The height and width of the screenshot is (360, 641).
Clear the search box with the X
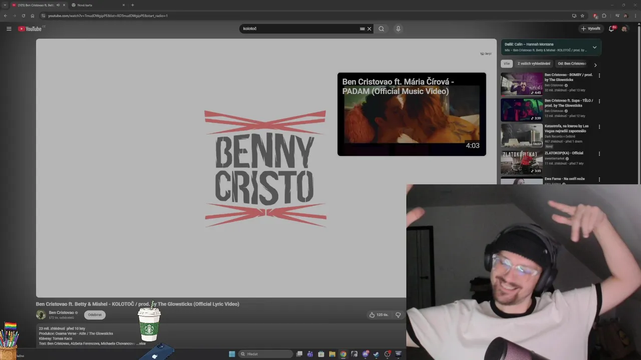coord(369,28)
